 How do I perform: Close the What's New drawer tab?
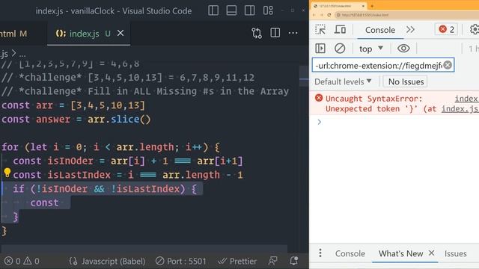coord(431,253)
